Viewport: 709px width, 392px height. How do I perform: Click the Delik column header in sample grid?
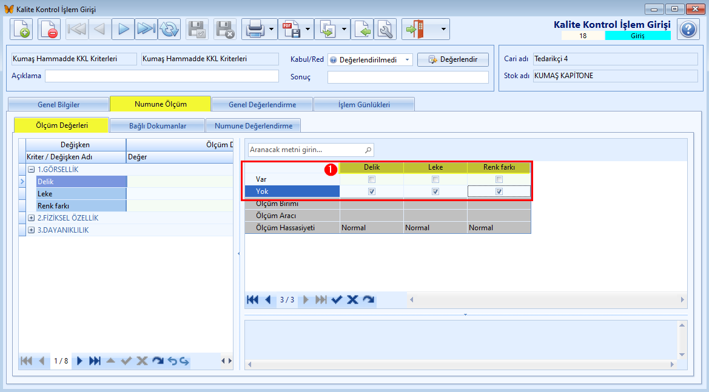point(372,167)
